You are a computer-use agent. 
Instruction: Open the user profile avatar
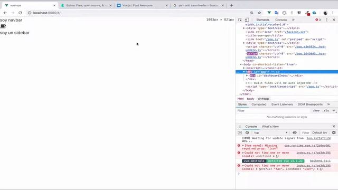coord(325,13)
